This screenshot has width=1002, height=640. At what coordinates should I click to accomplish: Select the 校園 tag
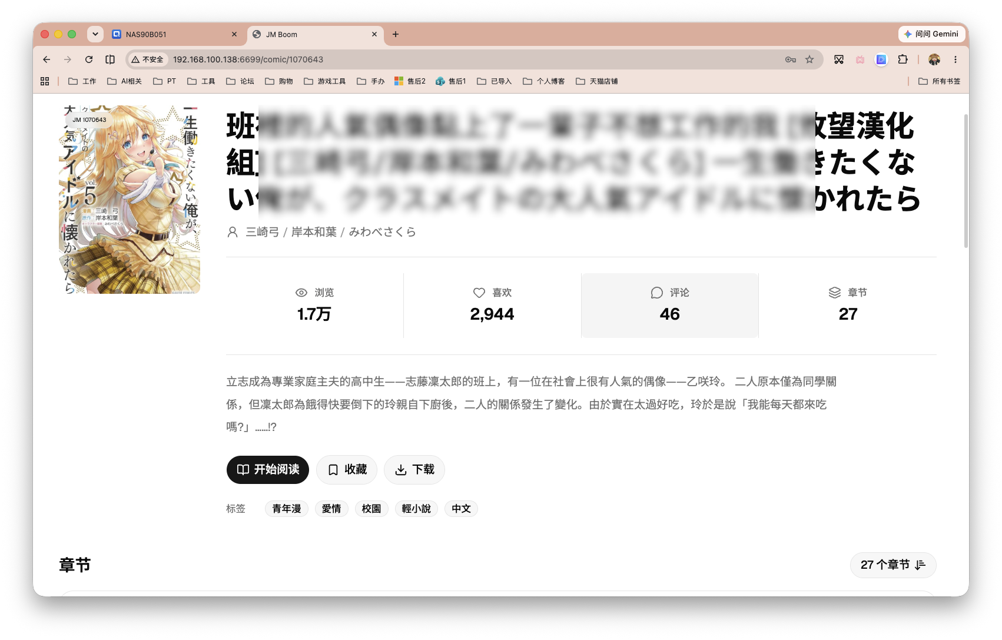[x=371, y=509]
